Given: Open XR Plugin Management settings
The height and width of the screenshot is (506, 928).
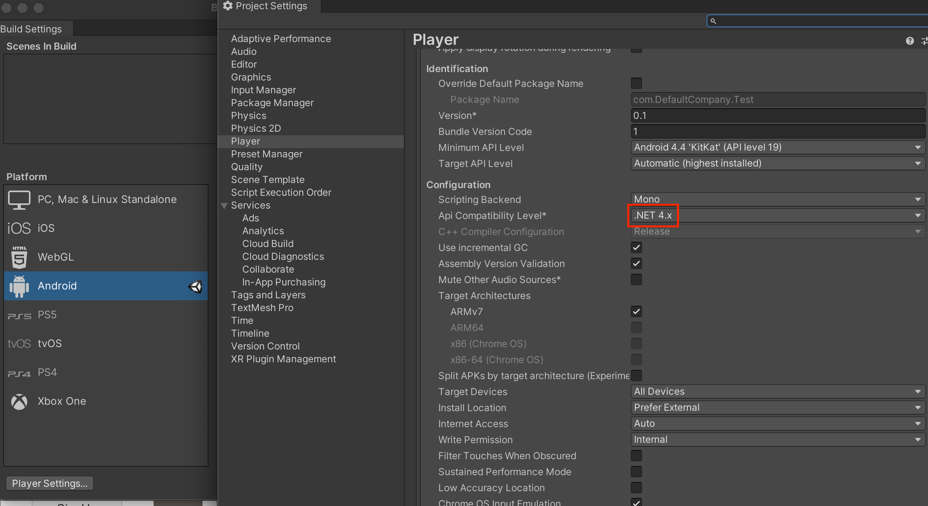Looking at the screenshot, I should 284,359.
